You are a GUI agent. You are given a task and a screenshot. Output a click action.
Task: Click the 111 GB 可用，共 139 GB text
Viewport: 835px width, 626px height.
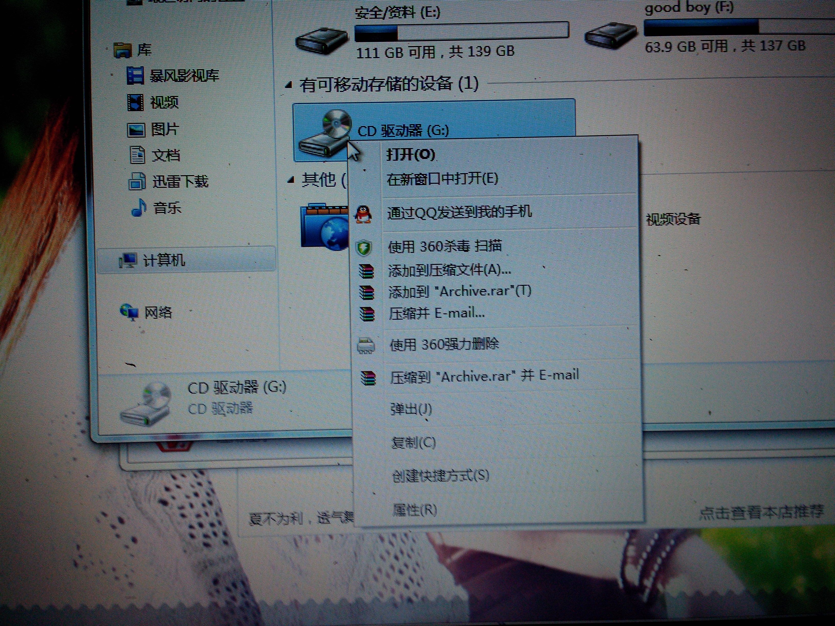tap(435, 51)
